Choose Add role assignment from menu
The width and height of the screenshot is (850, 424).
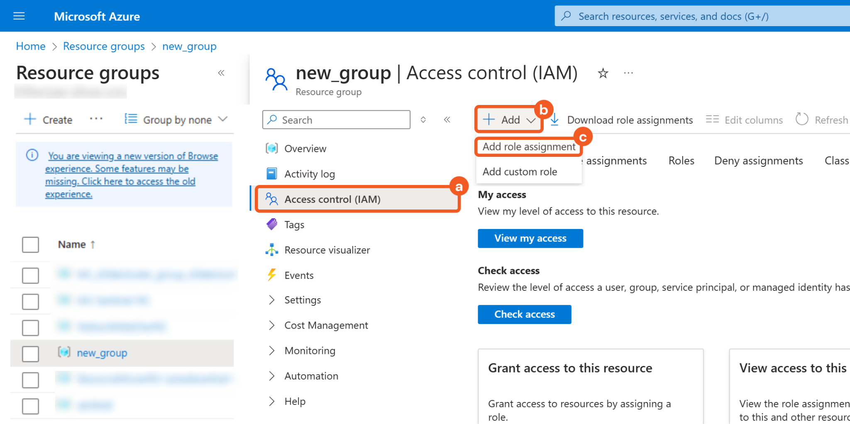pyautogui.click(x=528, y=147)
